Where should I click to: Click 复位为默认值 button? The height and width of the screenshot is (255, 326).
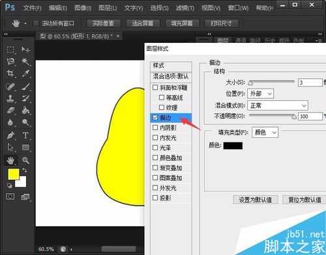click(x=304, y=200)
